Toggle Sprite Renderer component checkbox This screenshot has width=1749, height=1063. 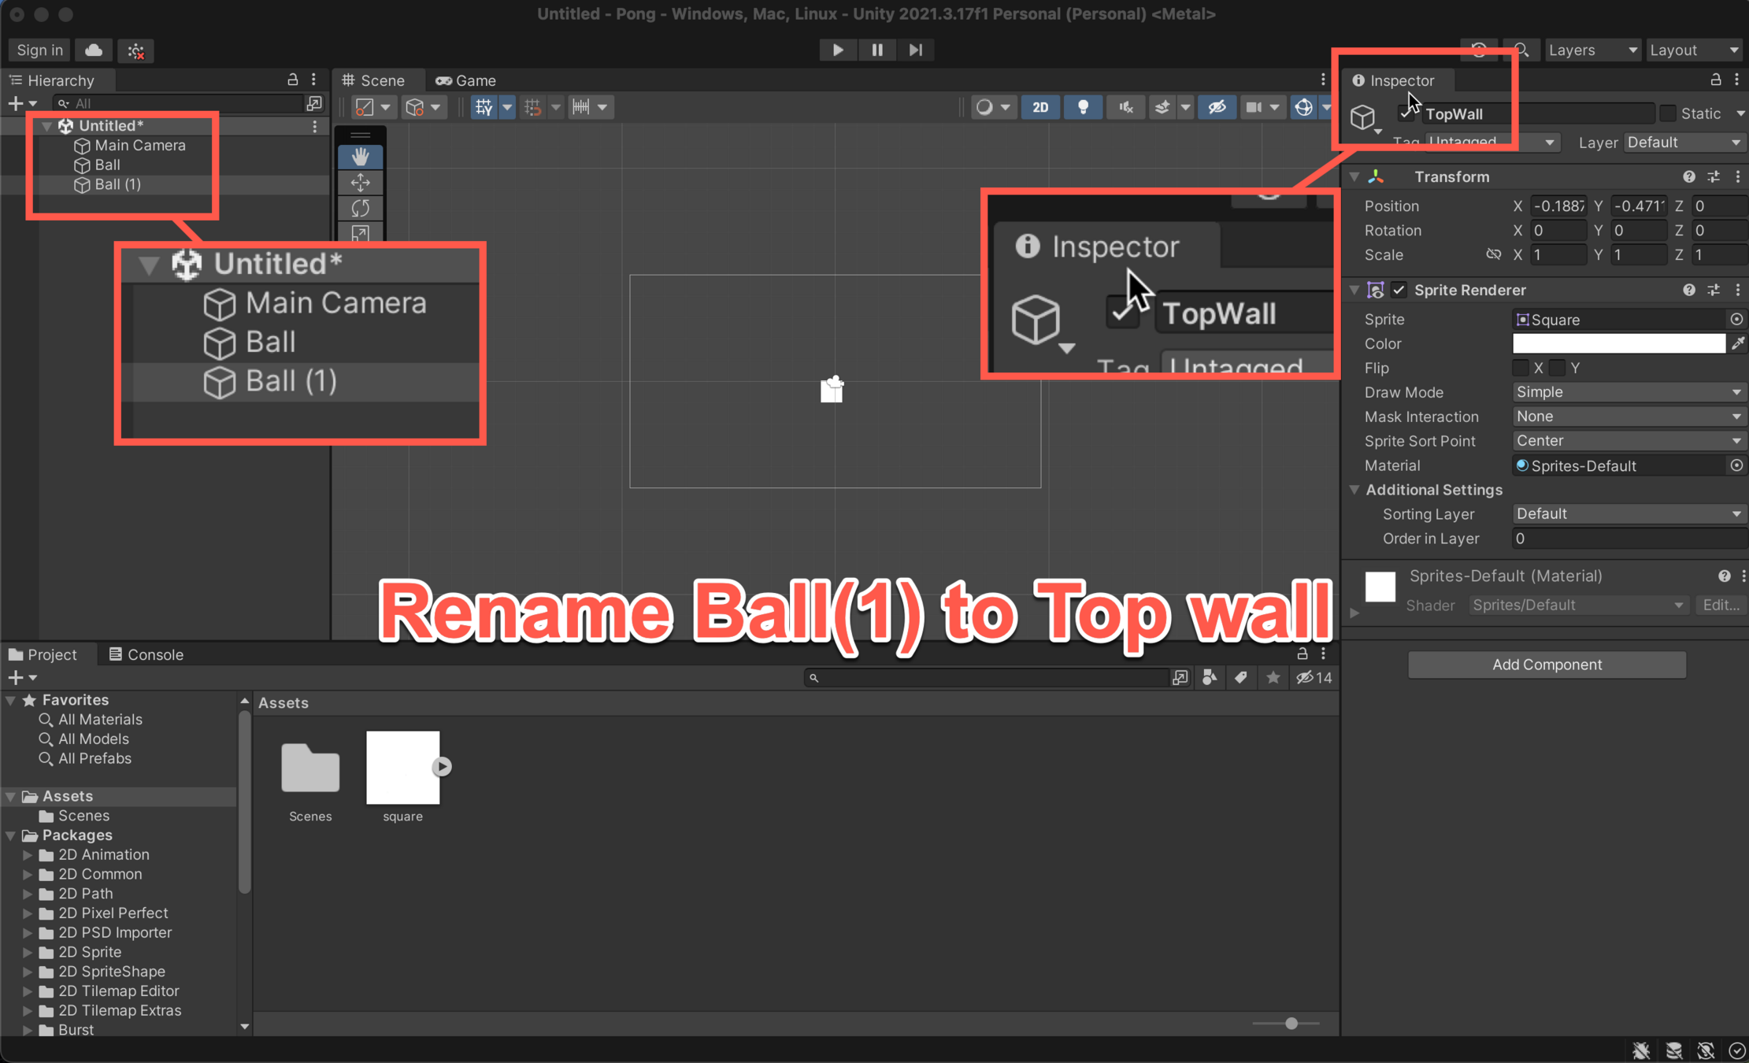coord(1399,290)
